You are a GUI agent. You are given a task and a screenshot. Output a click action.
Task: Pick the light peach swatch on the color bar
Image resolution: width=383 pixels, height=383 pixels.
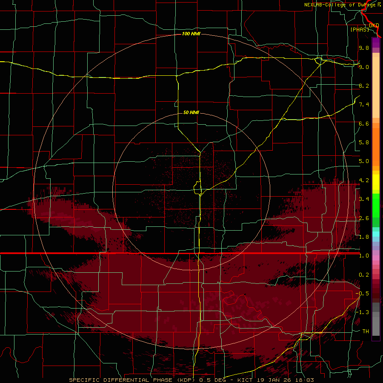(x=376, y=88)
